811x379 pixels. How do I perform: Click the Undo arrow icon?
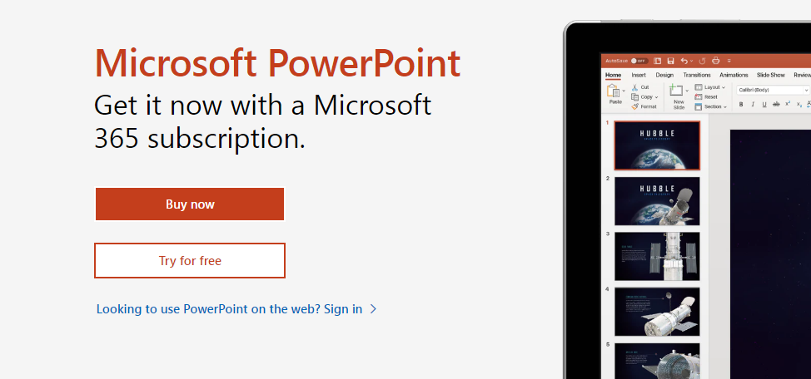coord(684,61)
